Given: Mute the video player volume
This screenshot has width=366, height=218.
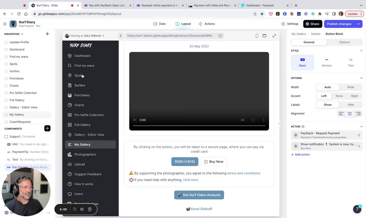Looking at the screenshot, I should tap(242, 120).
